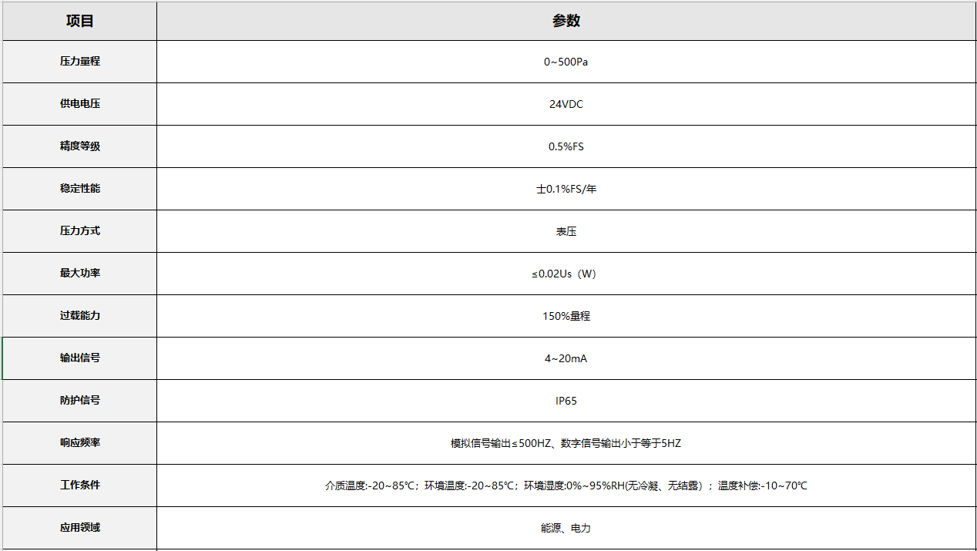Select the 供电电压 row label

pyautogui.click(x=80, y=104)
